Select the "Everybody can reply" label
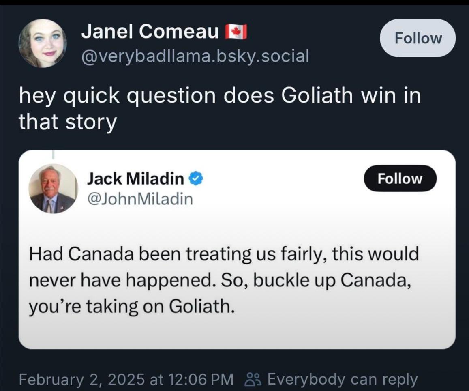 pos(342,380)
